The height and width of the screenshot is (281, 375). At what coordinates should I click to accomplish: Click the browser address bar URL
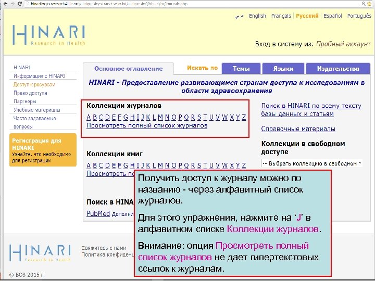(109, 4)
